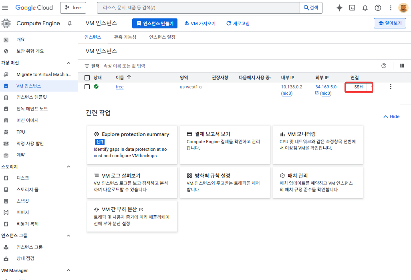Check the box for free instance
This screenshot has height=280, width=411.
87,87
